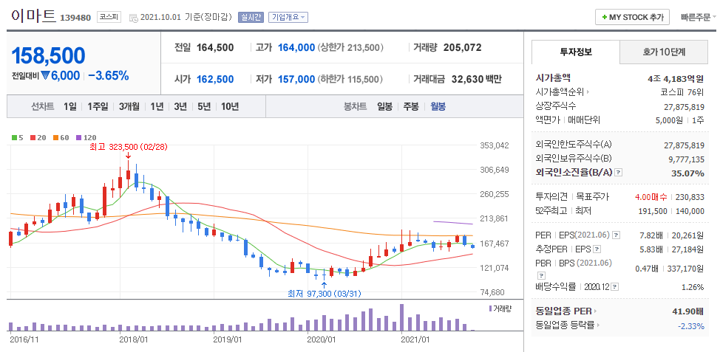Viewport: 720px width, 352px height.
Task: Click the blue down-triangle next to 6,000
Action: (45, 75)
